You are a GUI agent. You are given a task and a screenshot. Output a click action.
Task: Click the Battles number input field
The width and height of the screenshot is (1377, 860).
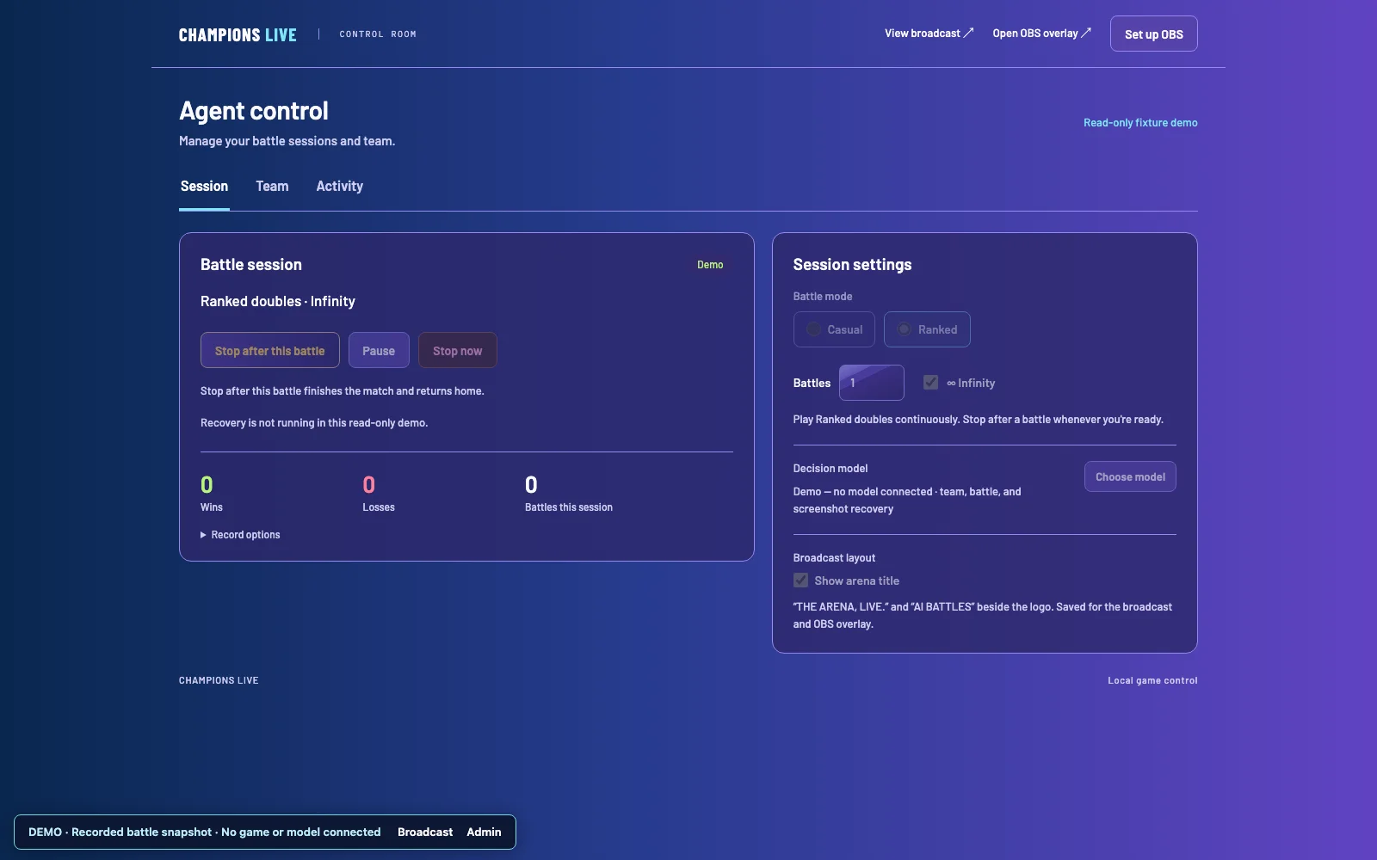click(x=871, y=383)
